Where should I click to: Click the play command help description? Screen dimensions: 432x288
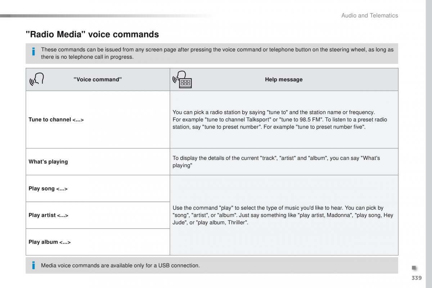283,215
